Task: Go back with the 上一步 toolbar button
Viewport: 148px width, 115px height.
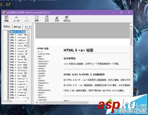Action: click(16, 19)
